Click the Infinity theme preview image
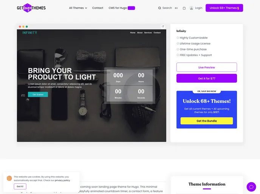 (x=91, y=86)
